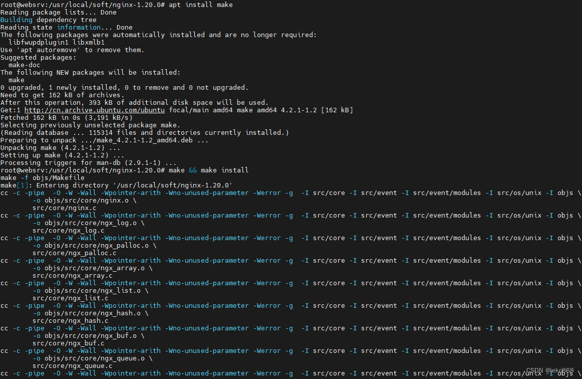
Task: Click '(Reading database ... 115314 files' line
Action: click(144, 133)
